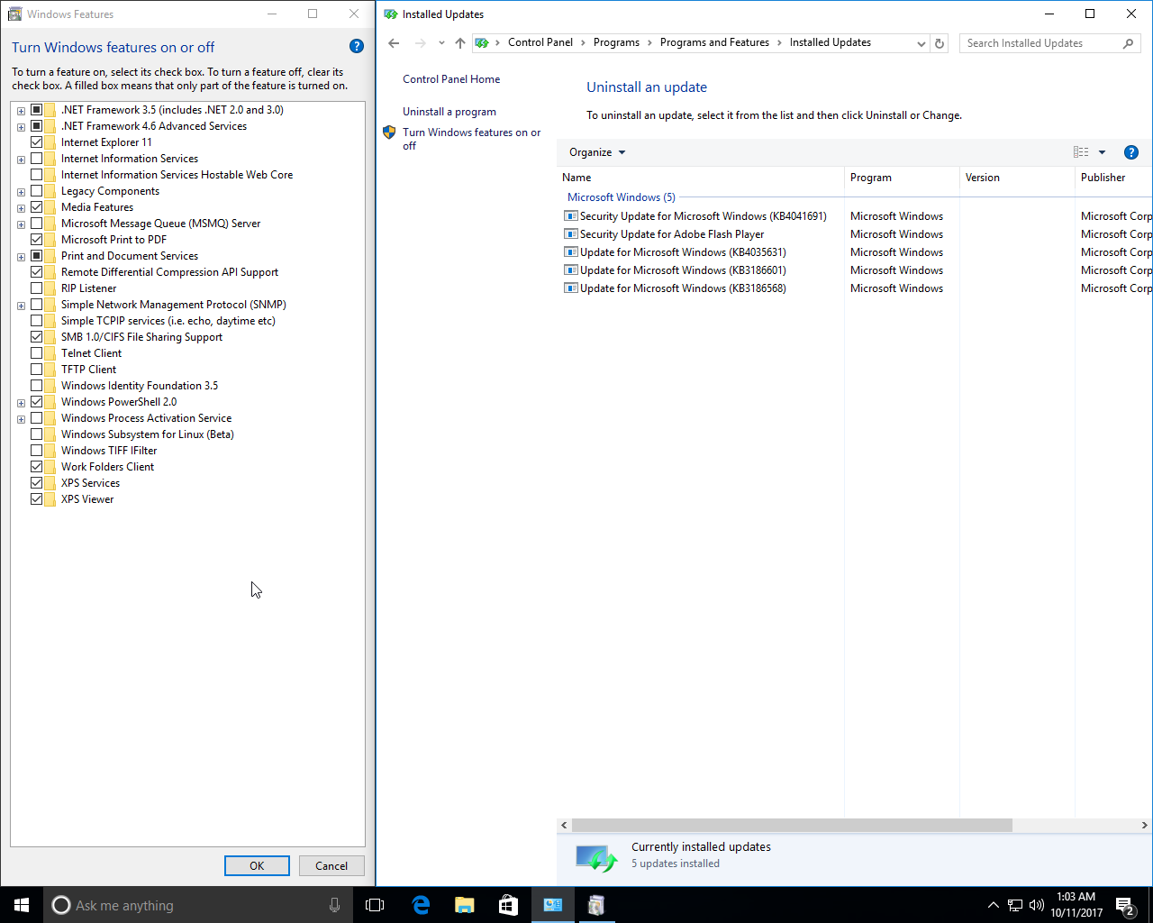Click Programs and Features breadcrumb
The width and height of the screenshot is (1153, 923).
coord(714,42)
